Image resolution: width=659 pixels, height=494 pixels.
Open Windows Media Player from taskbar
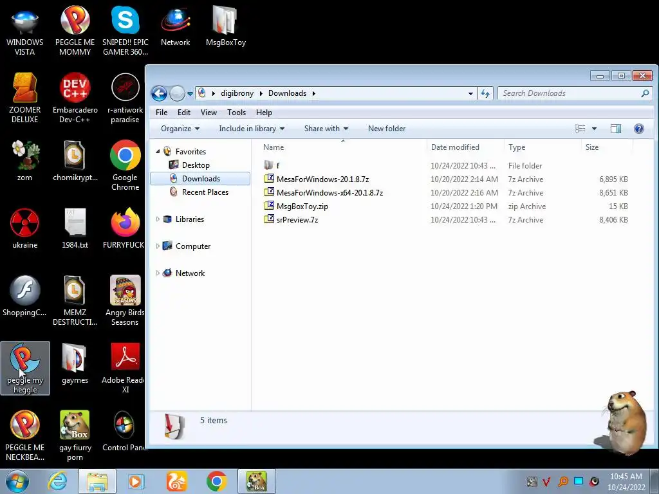click(136, 481)
